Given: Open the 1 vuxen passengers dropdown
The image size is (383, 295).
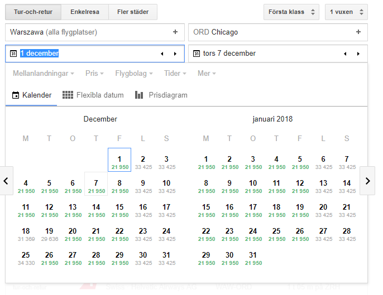Looking at the screenshot, I should click(346, 12).
